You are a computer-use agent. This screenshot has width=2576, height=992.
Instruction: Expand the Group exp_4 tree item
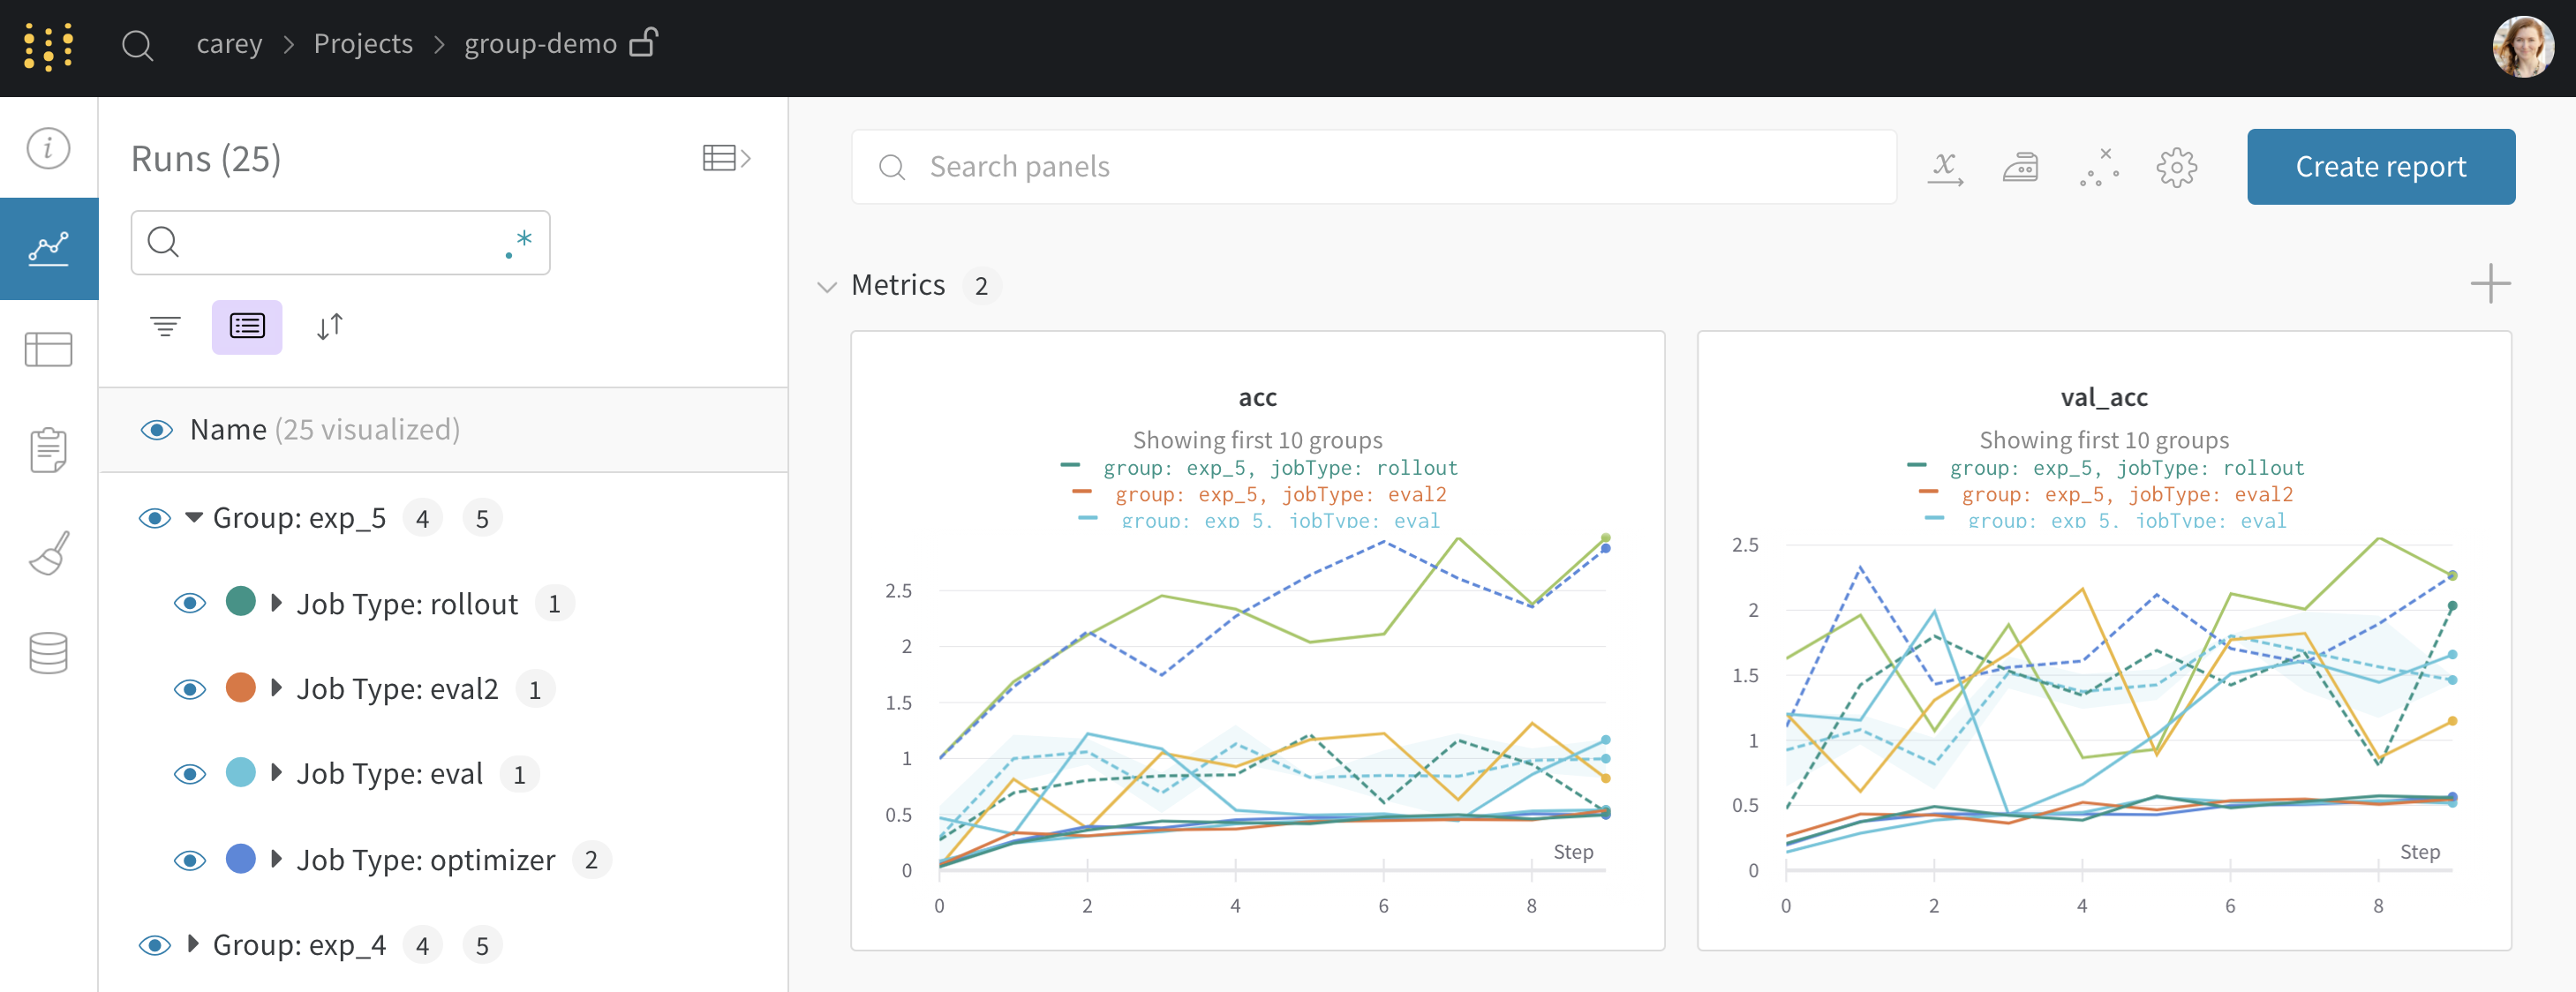tap(194, 943)
